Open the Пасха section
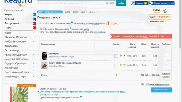 tap(8, 28)
